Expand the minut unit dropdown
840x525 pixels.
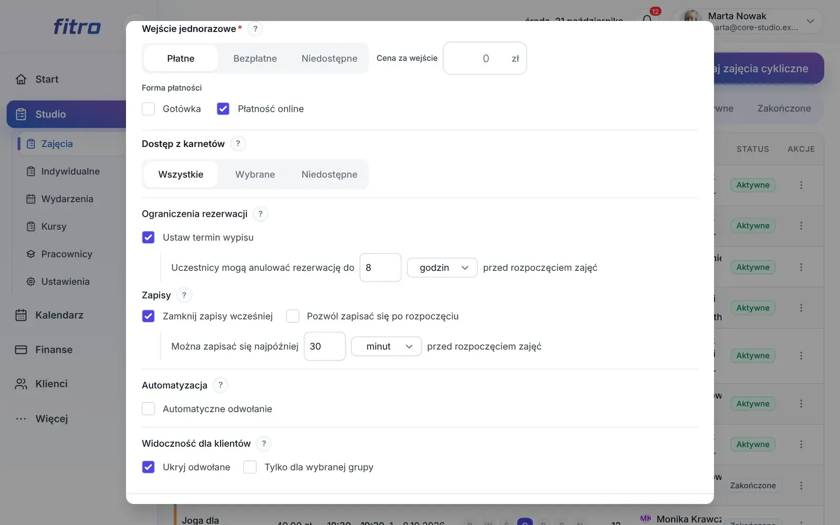pos(386,346)
